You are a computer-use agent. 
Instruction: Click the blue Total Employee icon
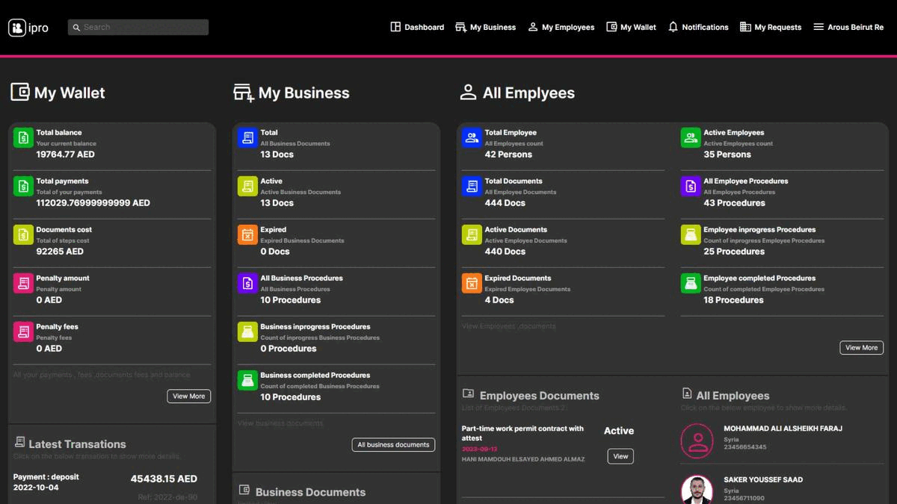point(472,138)
